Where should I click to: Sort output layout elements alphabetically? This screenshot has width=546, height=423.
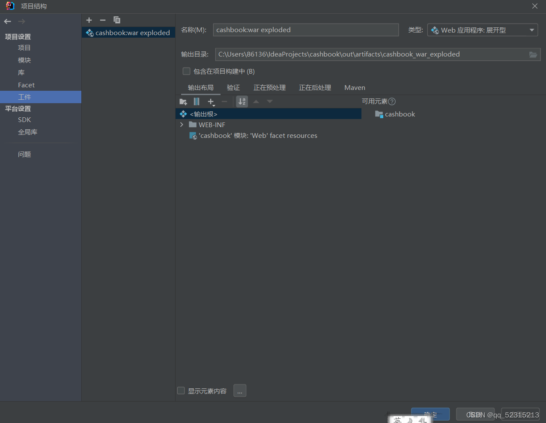tap(242, 101)
